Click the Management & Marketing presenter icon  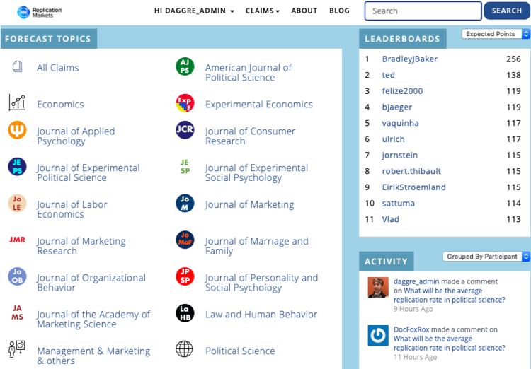pyautogui.click(x=17, y=349)
